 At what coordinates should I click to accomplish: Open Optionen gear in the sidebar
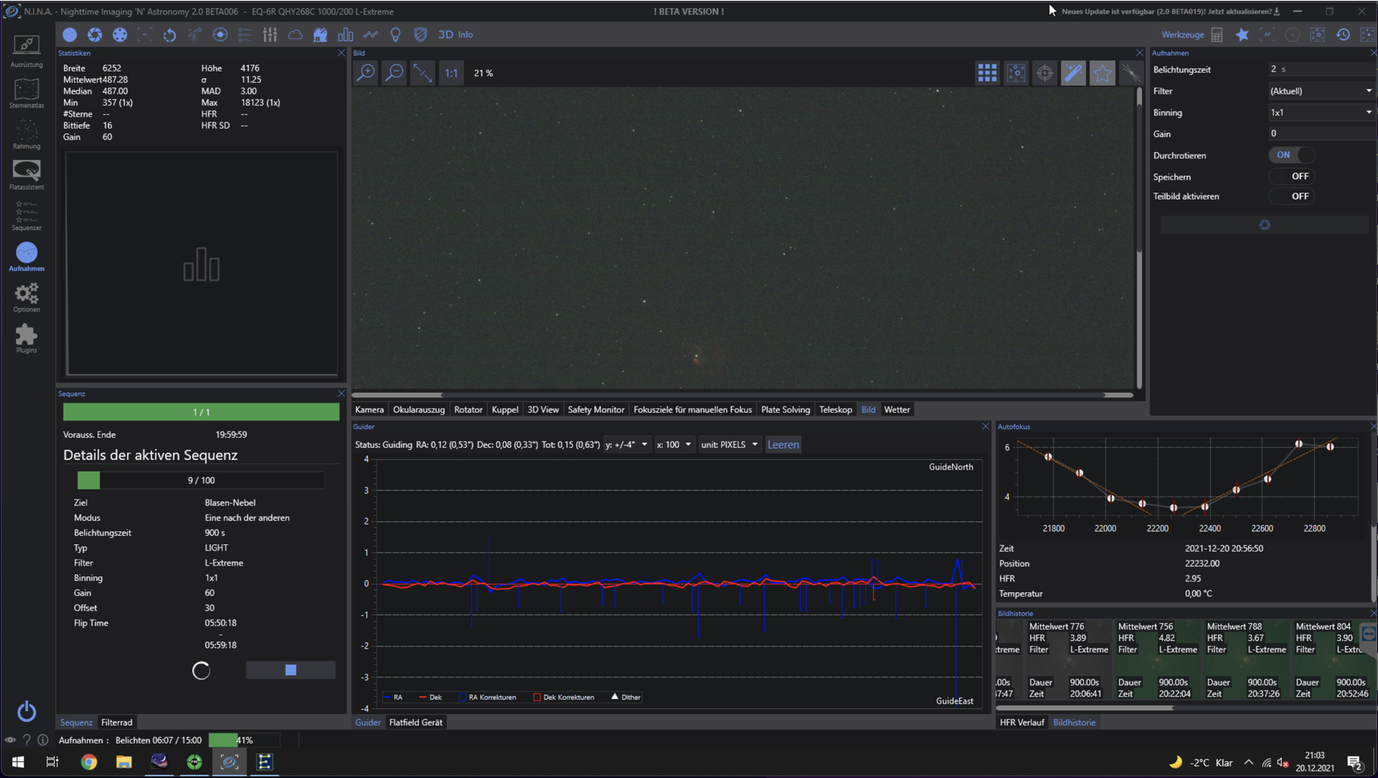(27, 297)
